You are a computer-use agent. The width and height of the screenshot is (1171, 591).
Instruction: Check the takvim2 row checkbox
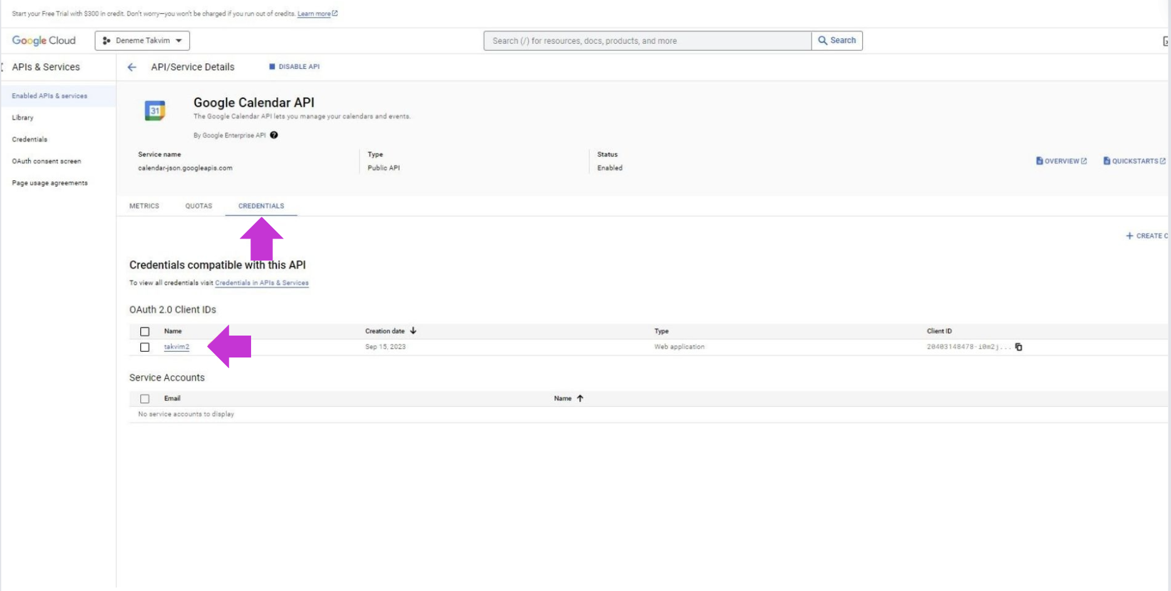pos(145,347)
